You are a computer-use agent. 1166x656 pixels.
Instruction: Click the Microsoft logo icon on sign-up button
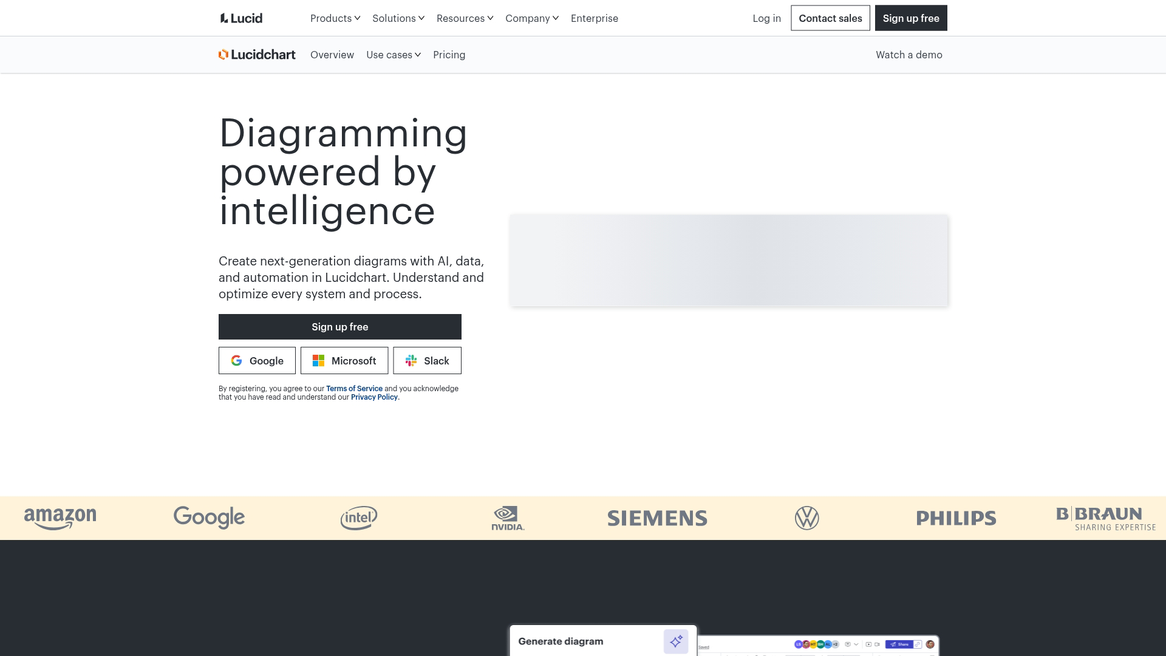tap(318, 361)
